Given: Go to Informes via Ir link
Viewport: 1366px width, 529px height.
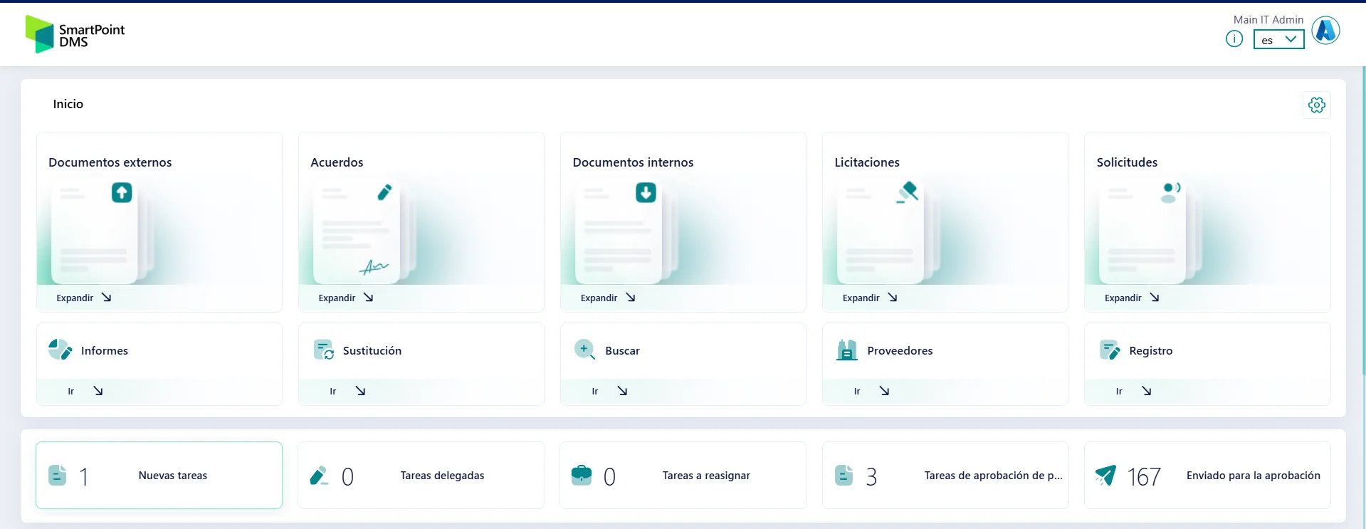Looking at the screenshot, I should point(85,391).
